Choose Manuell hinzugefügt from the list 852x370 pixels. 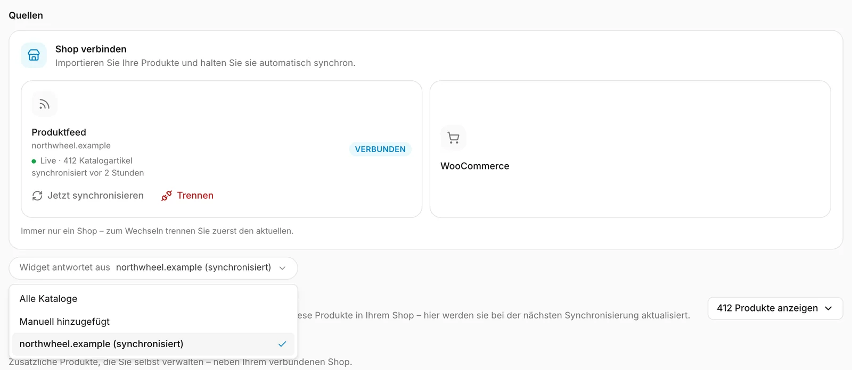153,322
